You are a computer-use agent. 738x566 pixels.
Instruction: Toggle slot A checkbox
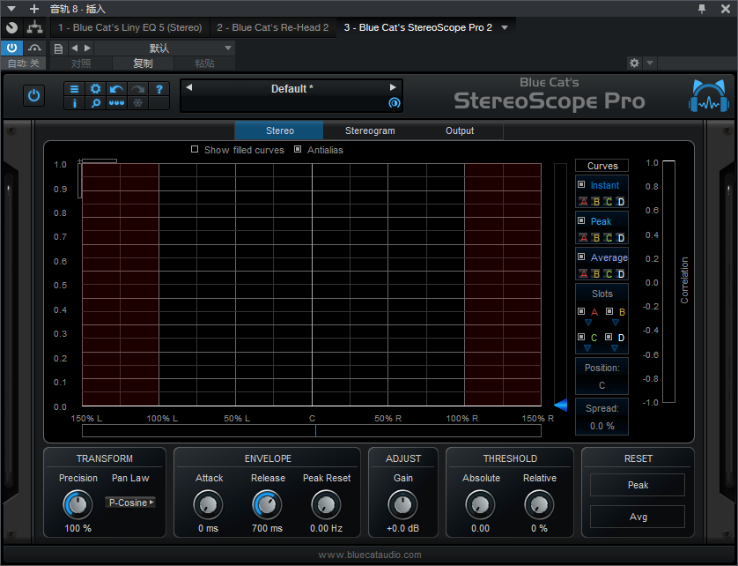(x=581, y=311)
